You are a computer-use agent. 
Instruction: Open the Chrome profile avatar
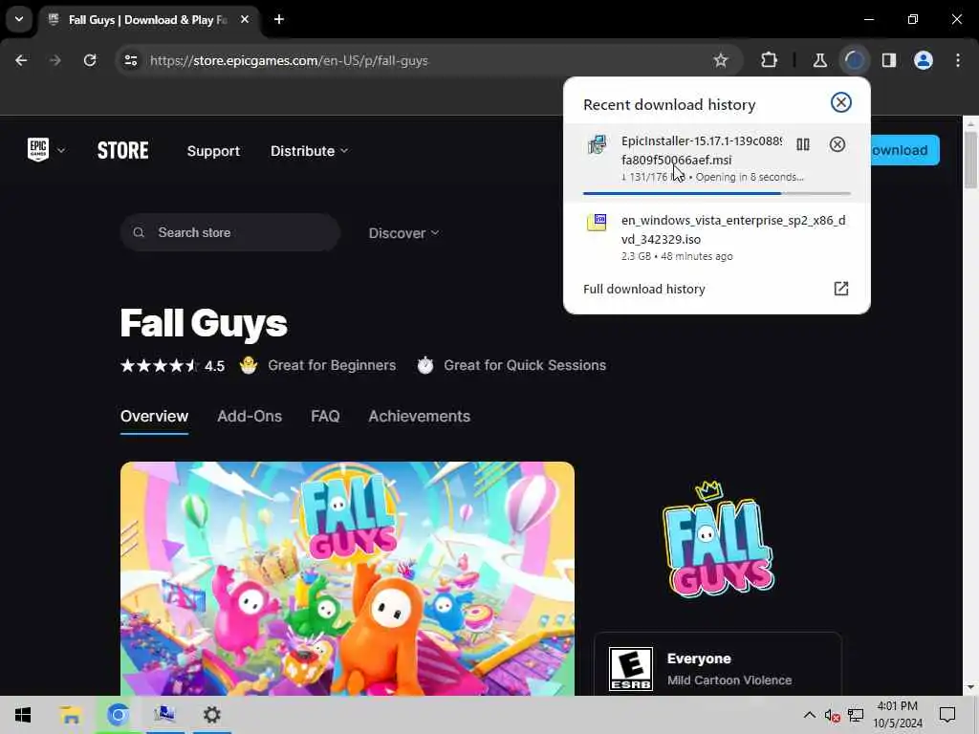click(x=923, y=60)
